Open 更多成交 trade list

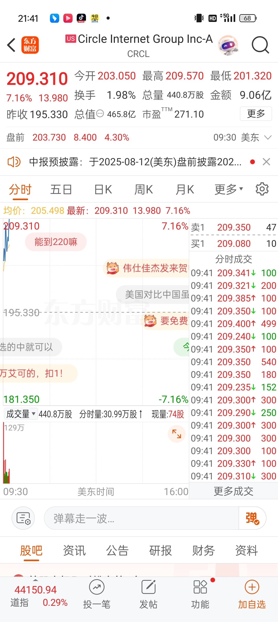point(233,491)
